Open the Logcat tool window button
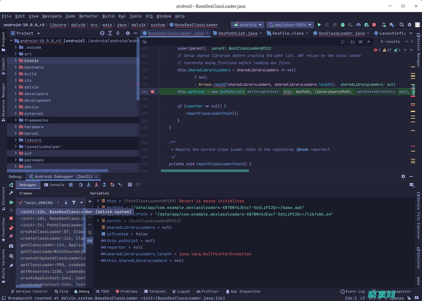Viewport: 422px width, 301px height. coord(181,291)
